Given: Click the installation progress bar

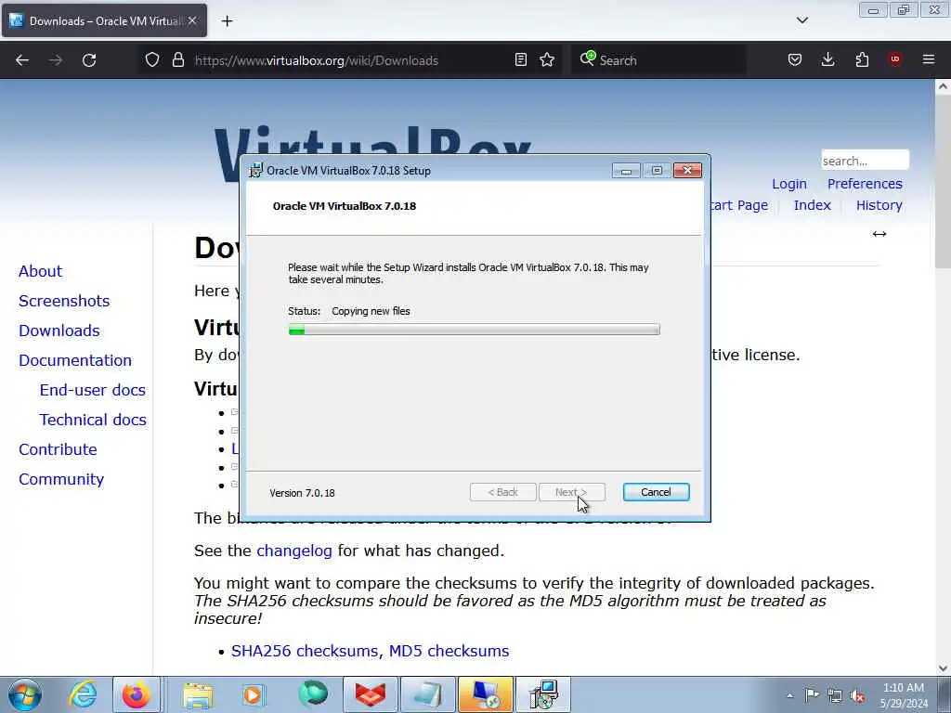Looking at the screenshot, I should 474,330.
